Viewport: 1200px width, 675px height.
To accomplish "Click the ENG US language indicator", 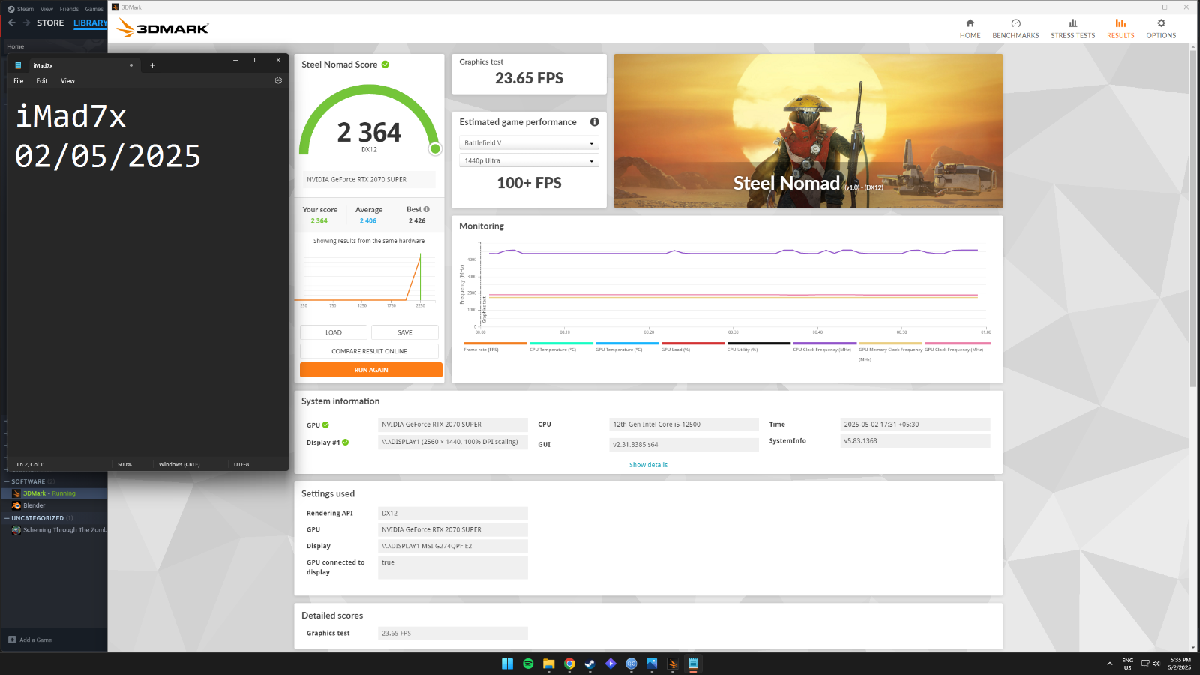I will click(x=1127, y=664).
